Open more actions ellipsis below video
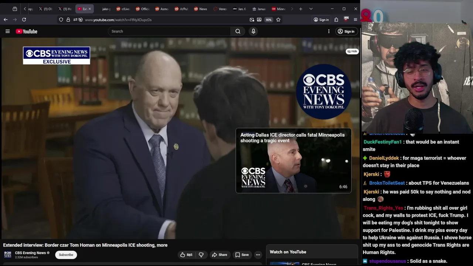Screen dimensions: 473x266 click(x=258, y=255)
